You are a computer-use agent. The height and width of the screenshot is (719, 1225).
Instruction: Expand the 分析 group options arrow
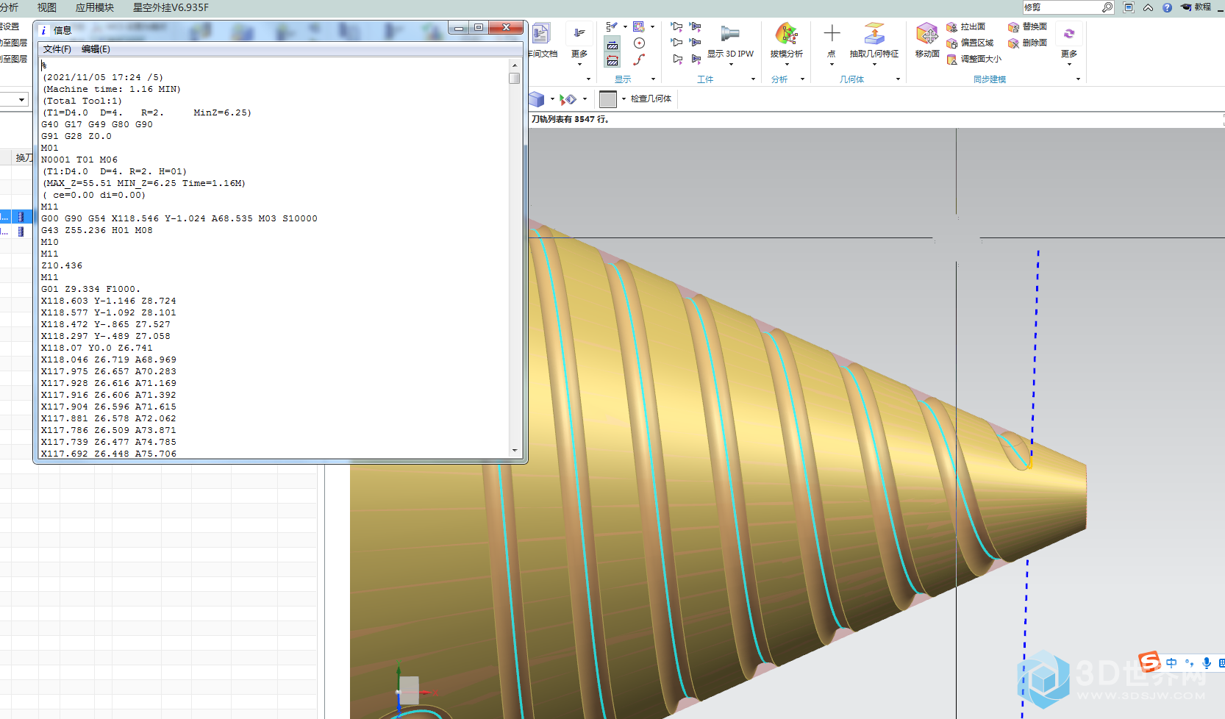(802, 79)
